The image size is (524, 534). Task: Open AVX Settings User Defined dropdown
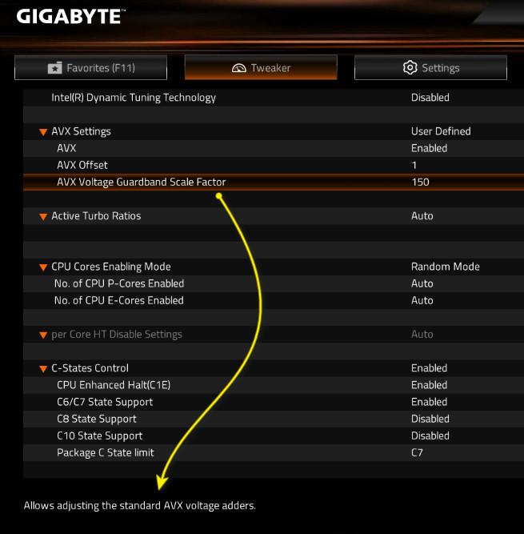(440, 131)
